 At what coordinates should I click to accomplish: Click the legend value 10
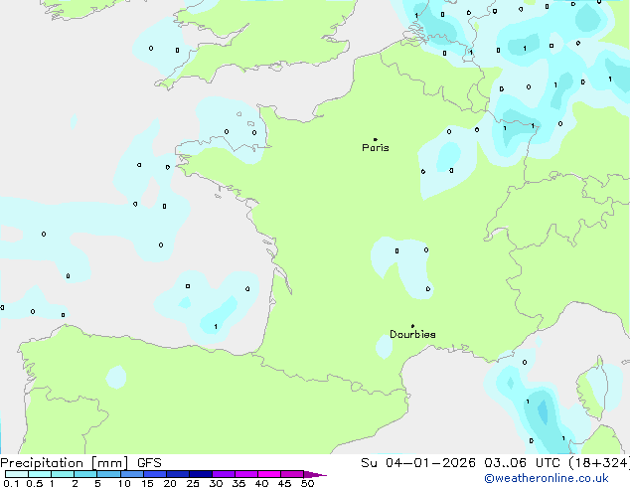tap(124, 483)
